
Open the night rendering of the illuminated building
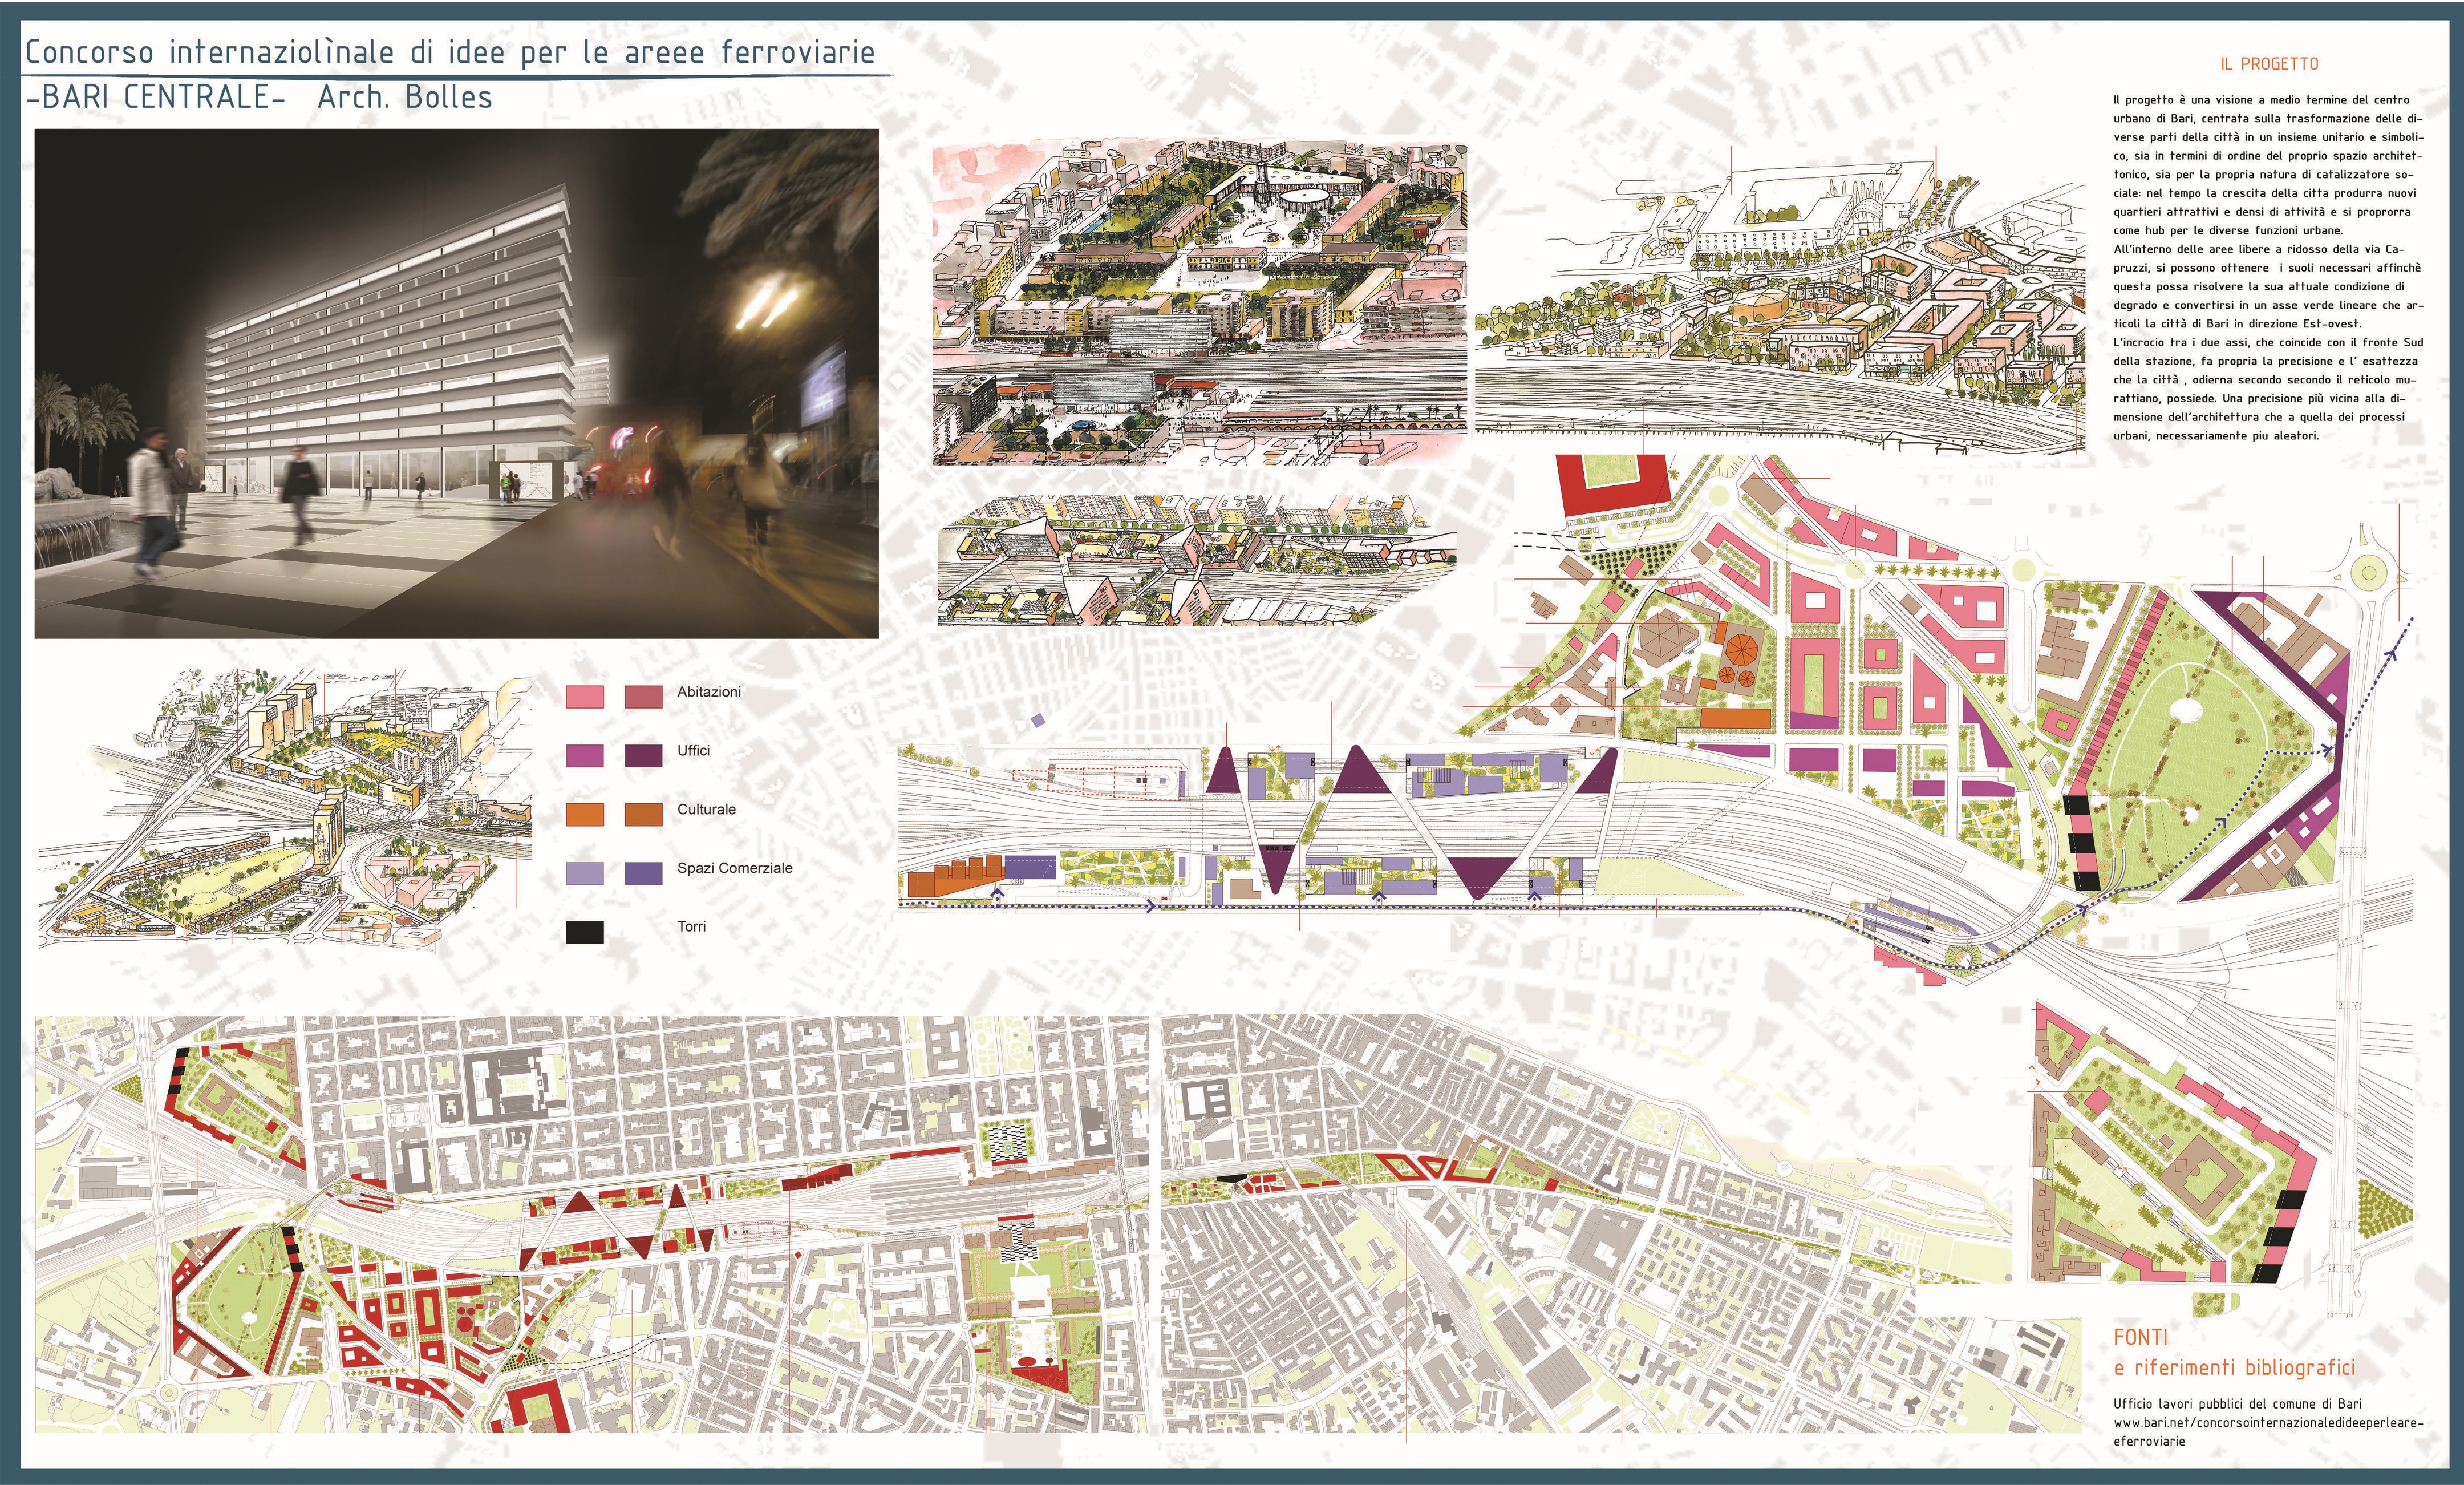point(456,383)
